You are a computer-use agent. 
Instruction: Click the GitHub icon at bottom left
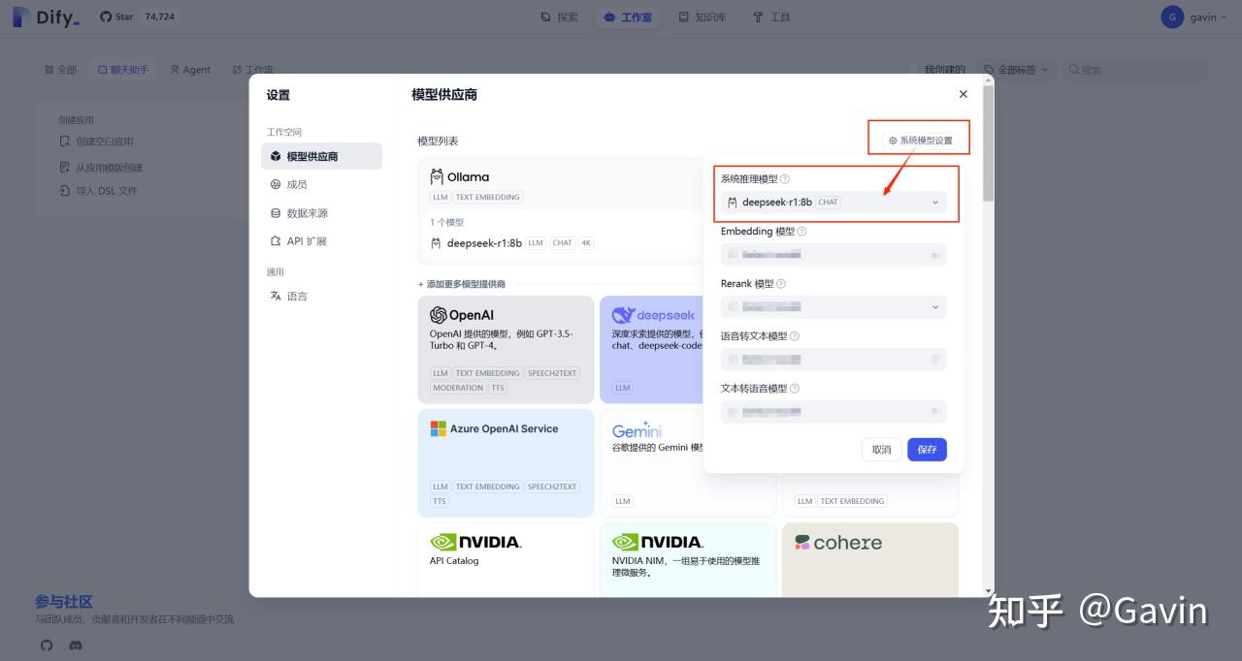(x=46, y=645)
